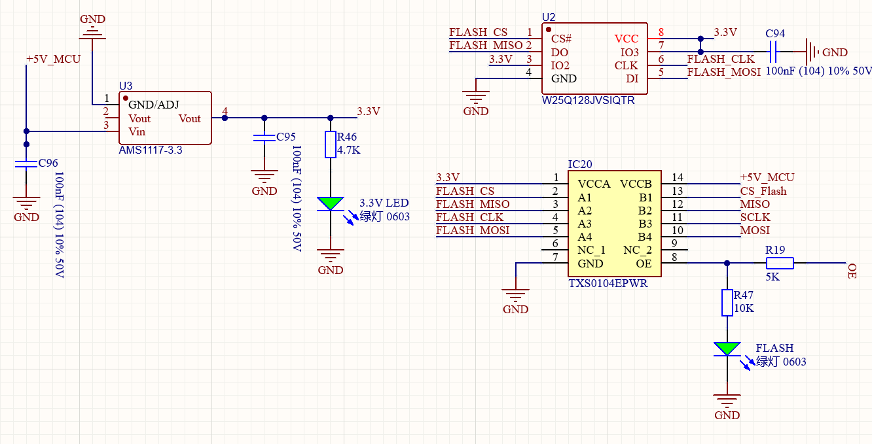Select the green 3.3V LED diode symbol
The width and height of the screenshot is (872, 444).
point(331,203)
